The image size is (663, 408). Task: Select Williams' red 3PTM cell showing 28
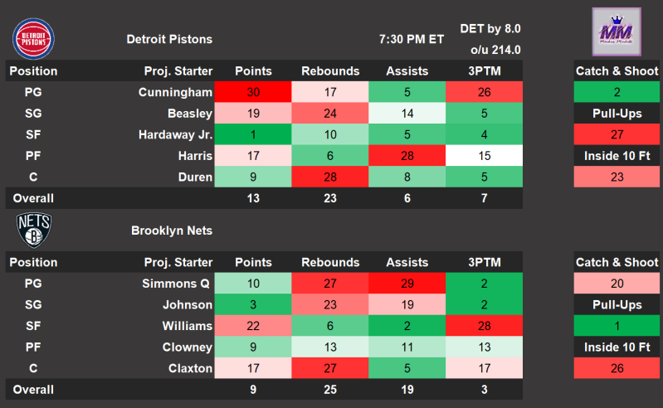(x=484, y=326)
